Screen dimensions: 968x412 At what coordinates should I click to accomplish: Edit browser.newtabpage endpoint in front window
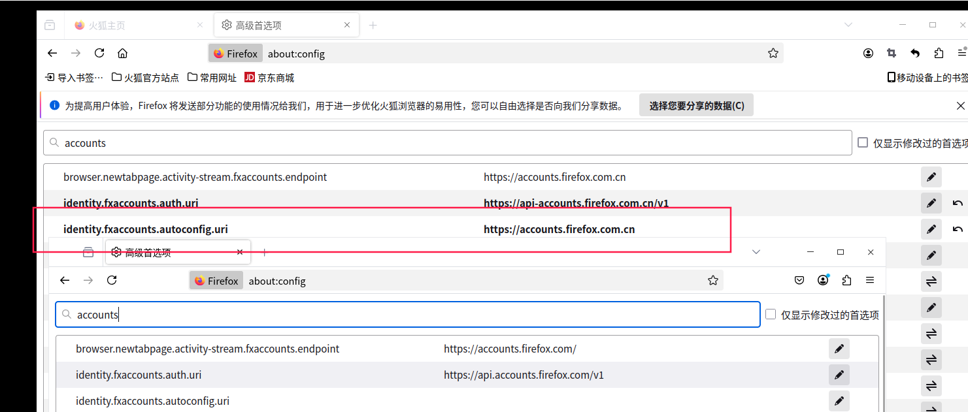pyautogui.click(x=839, y=349)
